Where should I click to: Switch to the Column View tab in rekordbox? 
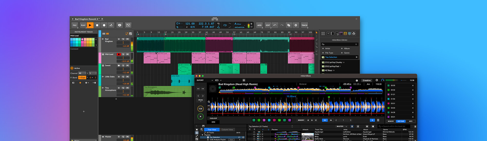[x=227, y=130]
